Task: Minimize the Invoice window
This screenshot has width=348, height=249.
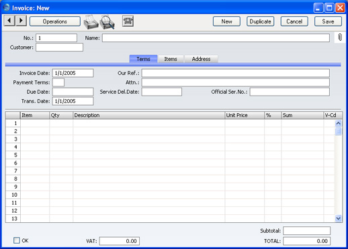Action: [318, 8]
